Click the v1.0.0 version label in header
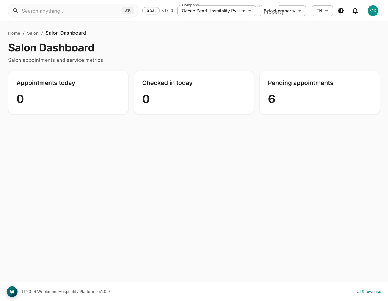 [x=168, y=11]
